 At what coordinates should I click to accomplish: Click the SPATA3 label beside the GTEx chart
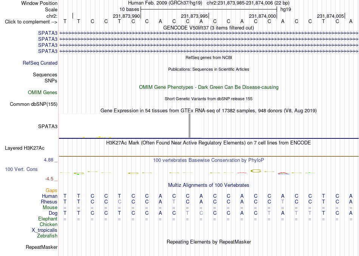[x=48, y=127]
